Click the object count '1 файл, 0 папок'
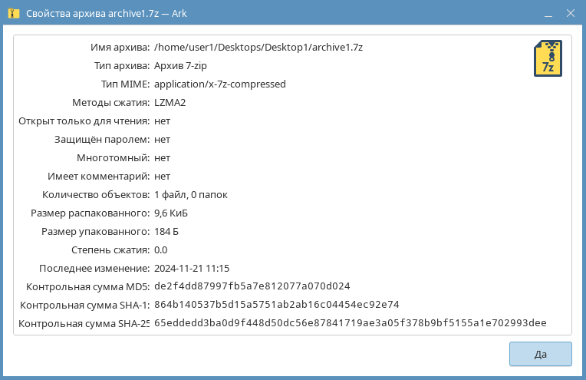Screen dimensions: 586x380 pos(190,194)
